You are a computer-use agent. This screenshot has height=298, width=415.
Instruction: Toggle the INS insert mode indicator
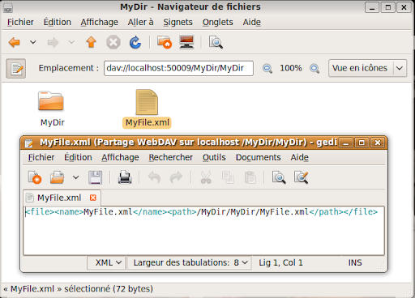(x=355, y=262)
